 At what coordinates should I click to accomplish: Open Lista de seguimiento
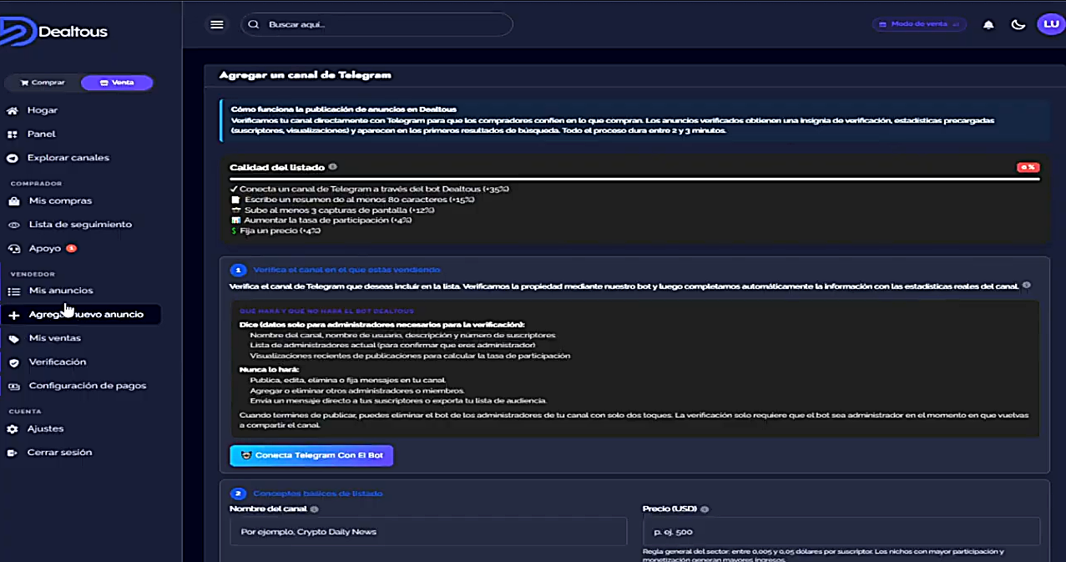(x=80, y=225)
